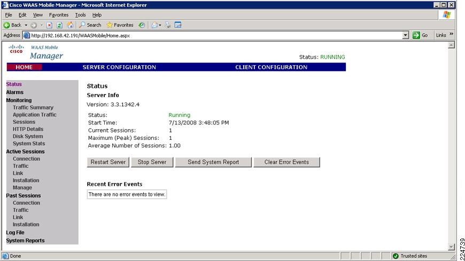Screen dimensions: 465x261
Task: Open the Log File sidebar link
Action: 15,233
